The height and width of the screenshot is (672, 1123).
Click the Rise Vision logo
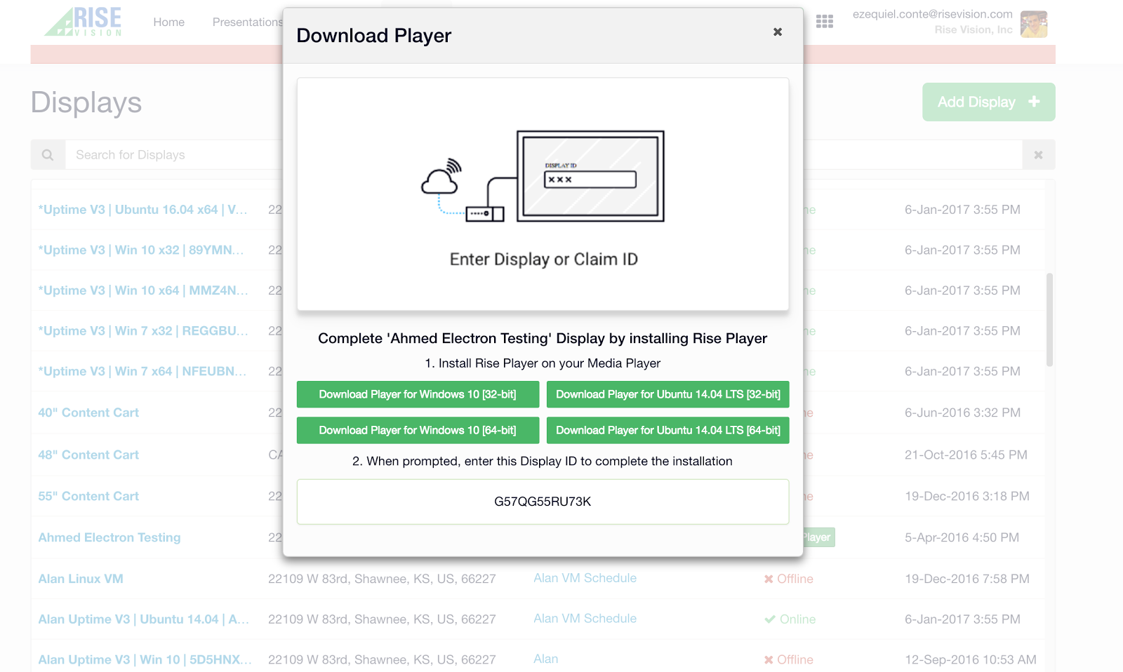[x=84, y=22]
